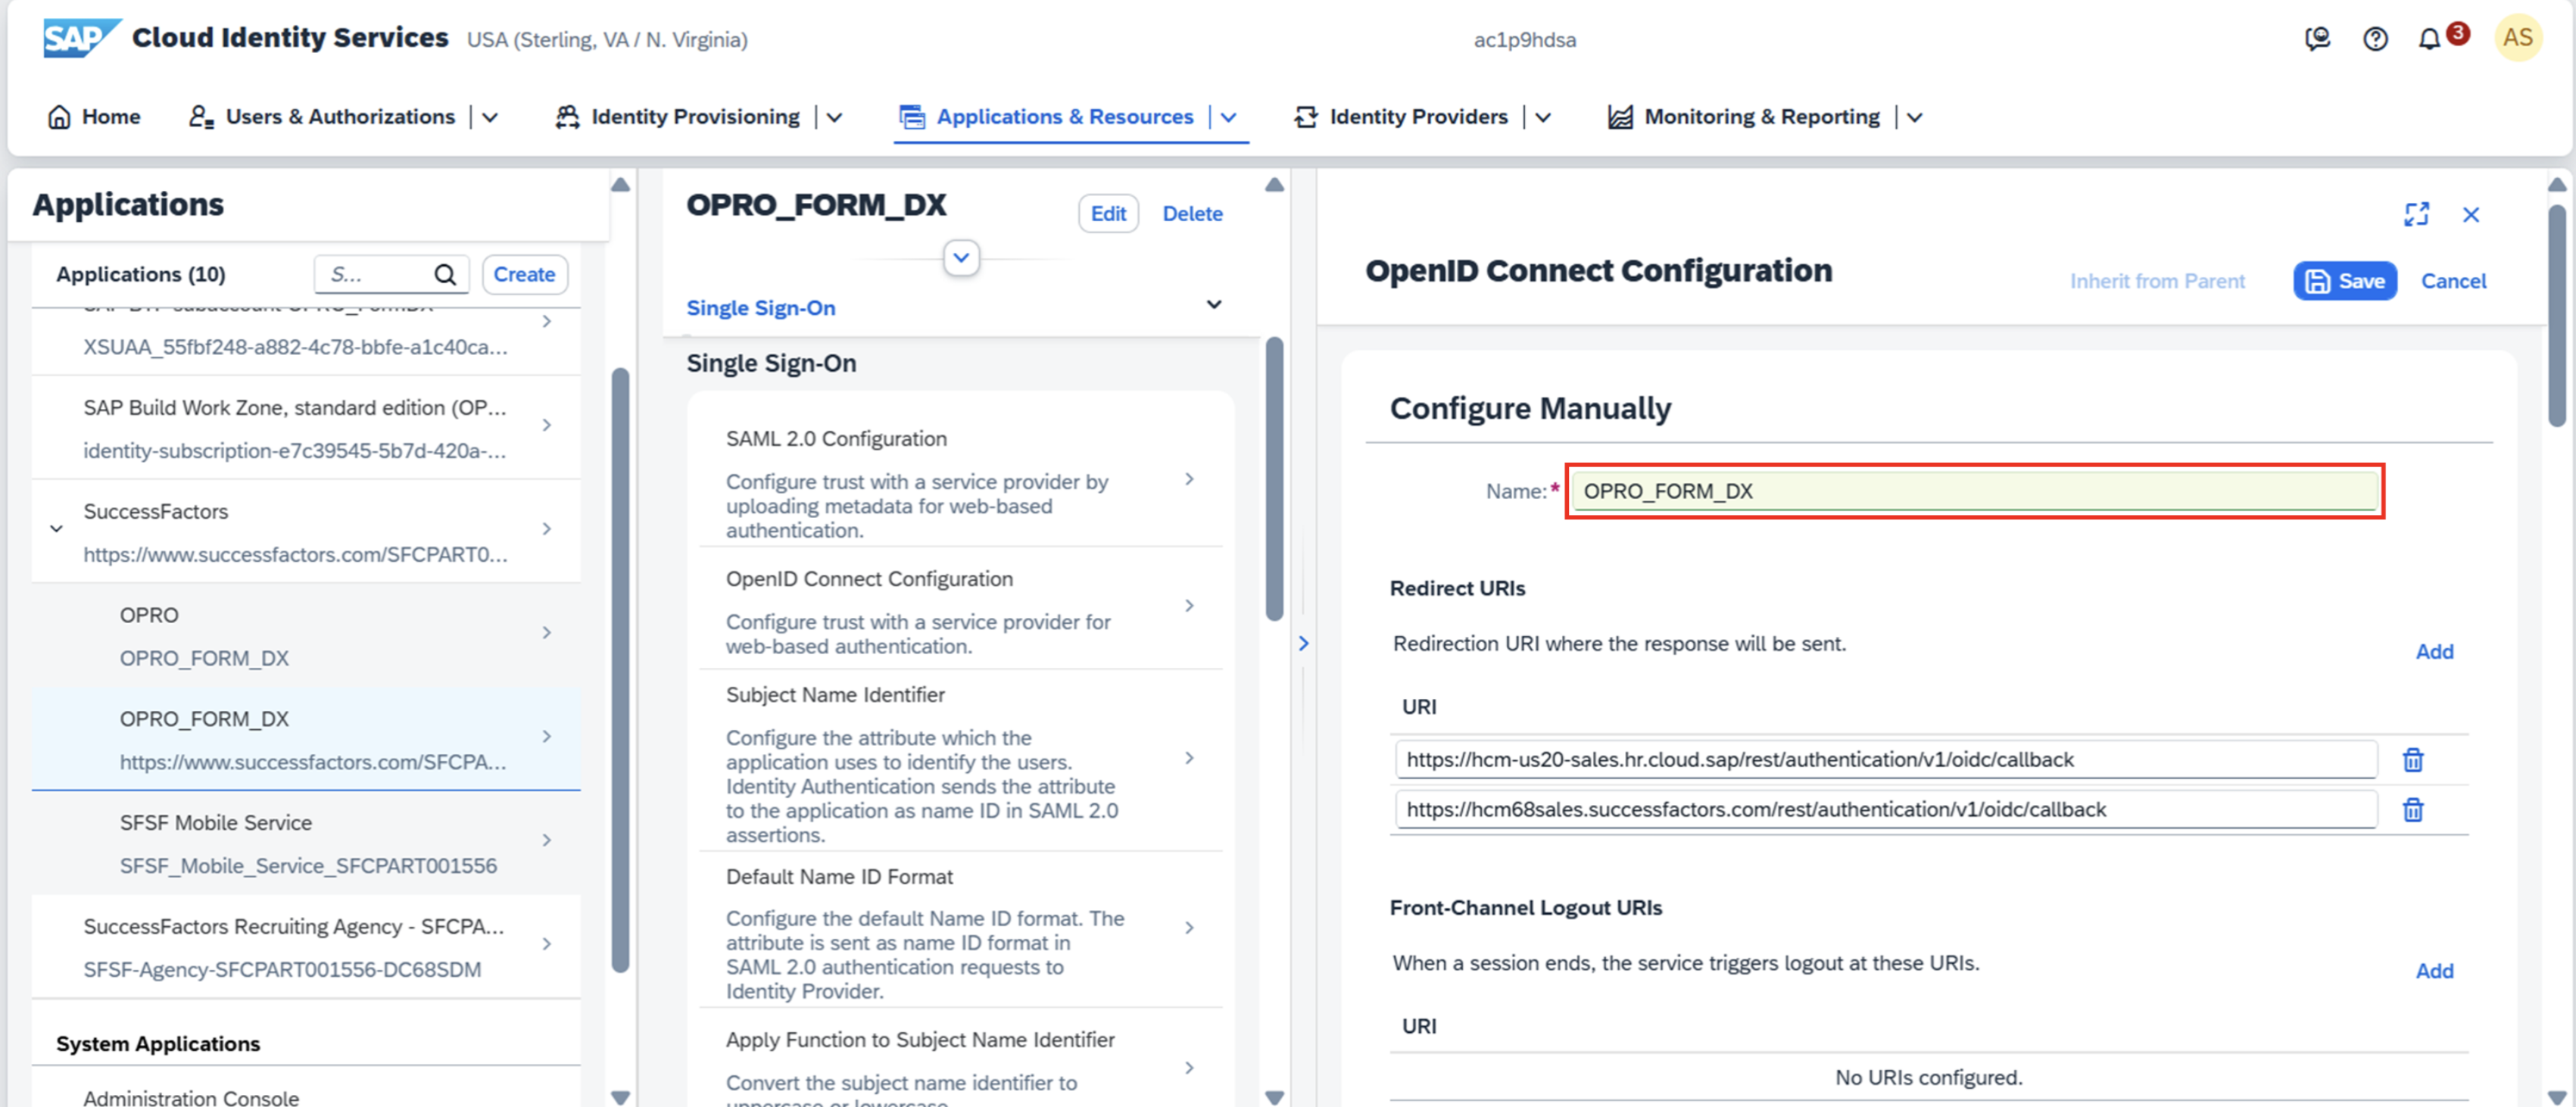Save the OpenID Connect configuration
Screen dimensions: 2576x1107
[x=2344, y=281]
